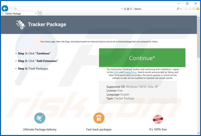Open Favorites star icon

190,9
